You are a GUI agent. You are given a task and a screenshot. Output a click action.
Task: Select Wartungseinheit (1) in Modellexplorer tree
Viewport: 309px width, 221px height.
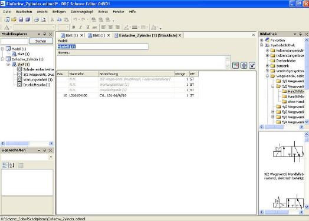tap(38, 79)
